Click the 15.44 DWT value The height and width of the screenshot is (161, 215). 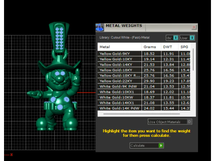point(168,108)
